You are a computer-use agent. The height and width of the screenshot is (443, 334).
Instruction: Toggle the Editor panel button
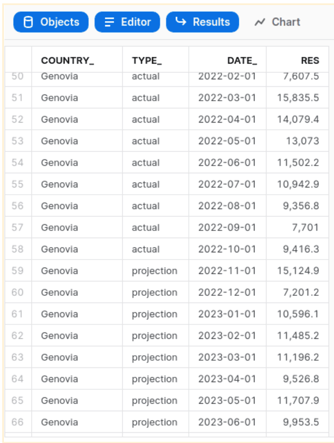point(127,22)
